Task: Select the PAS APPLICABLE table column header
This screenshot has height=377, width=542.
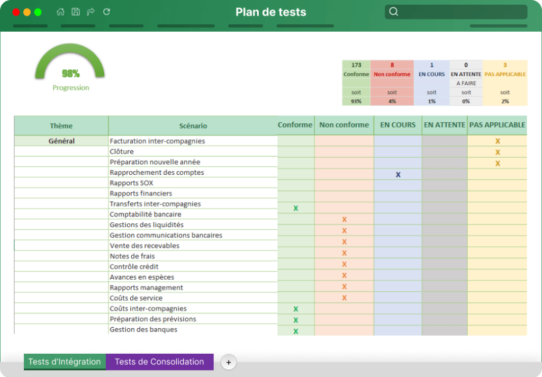Action: click(498, 125)
